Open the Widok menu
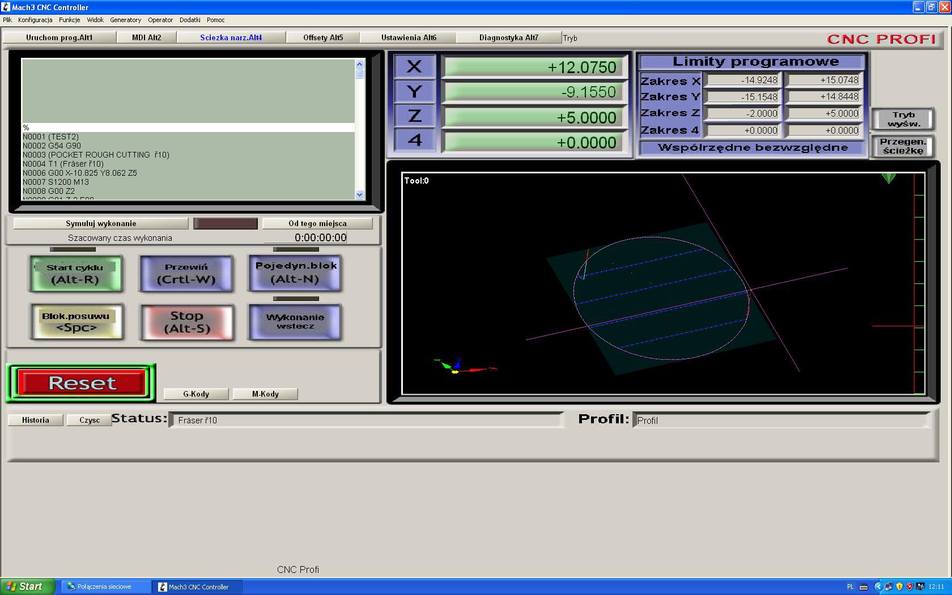Viewport: 952px width, 595px height. coord(95,20)
